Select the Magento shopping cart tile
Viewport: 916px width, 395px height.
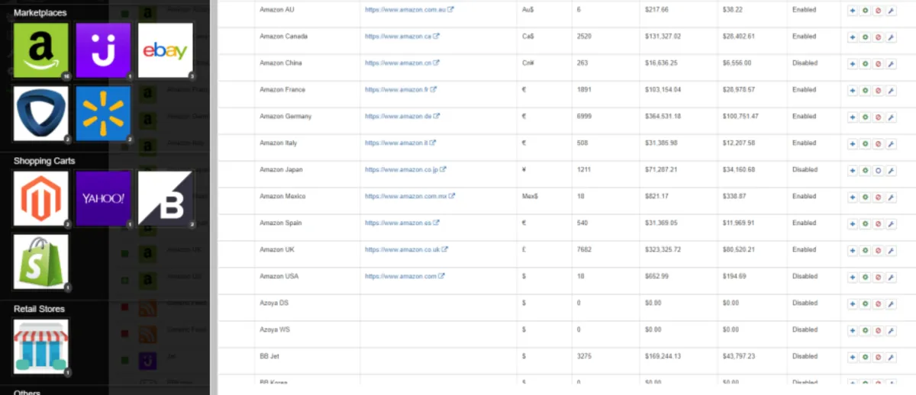point(41,198)
